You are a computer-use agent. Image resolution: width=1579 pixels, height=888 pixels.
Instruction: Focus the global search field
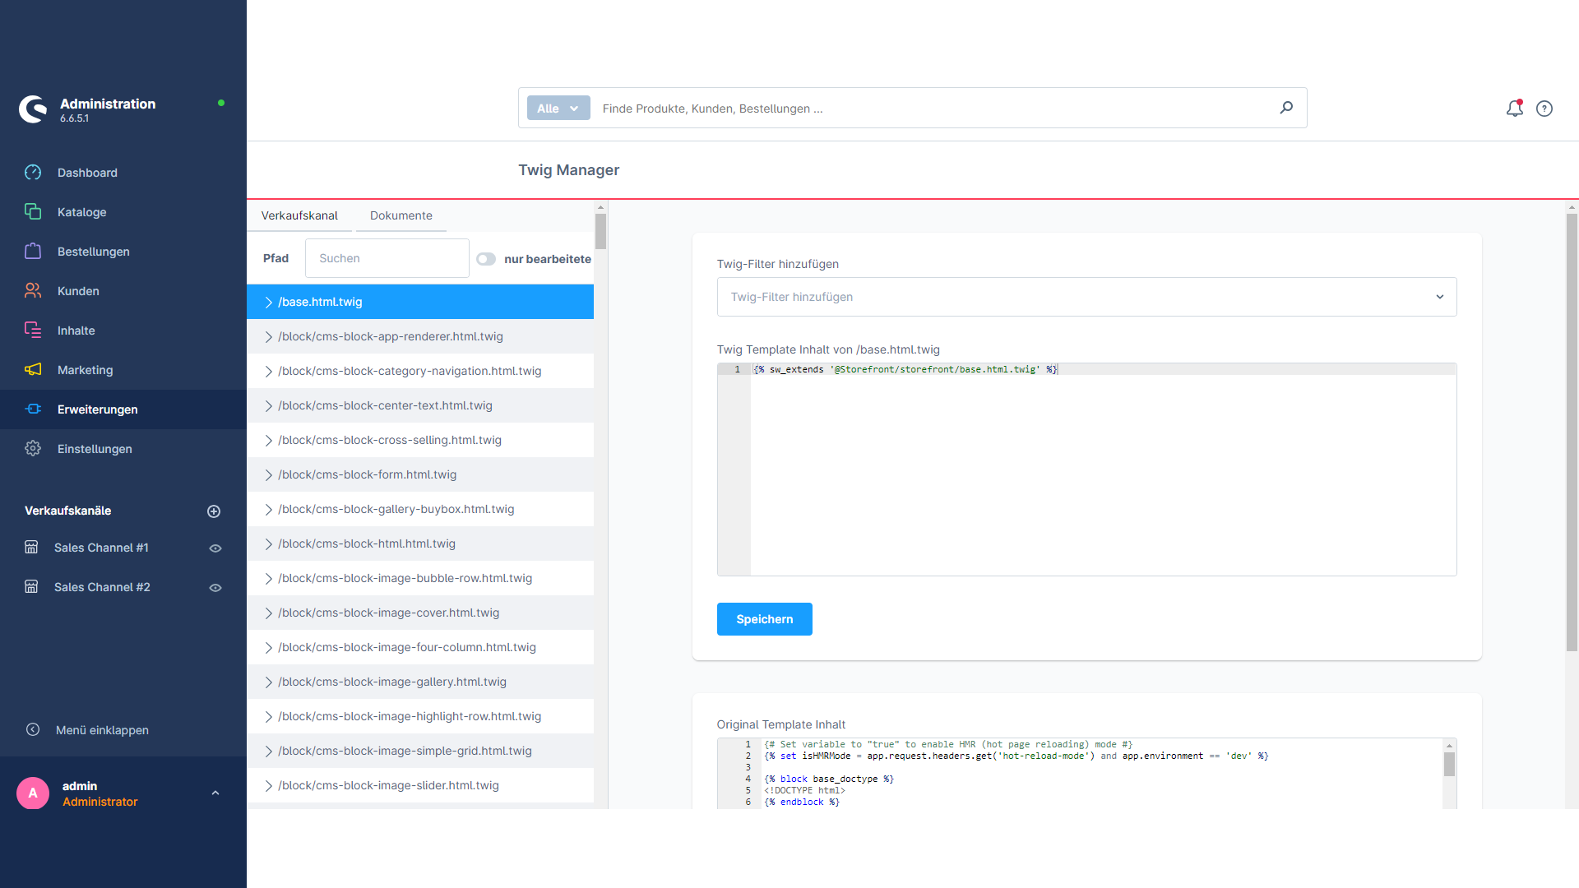point(933,109)
